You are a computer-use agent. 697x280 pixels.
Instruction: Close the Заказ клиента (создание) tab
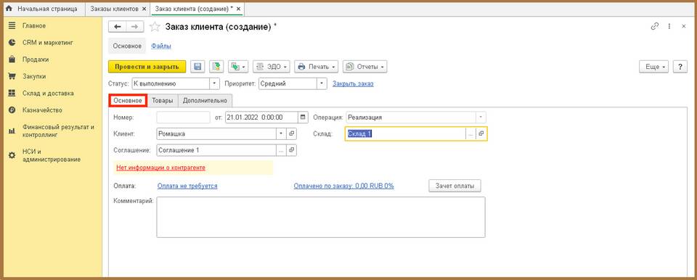click(x=239, y=9)
